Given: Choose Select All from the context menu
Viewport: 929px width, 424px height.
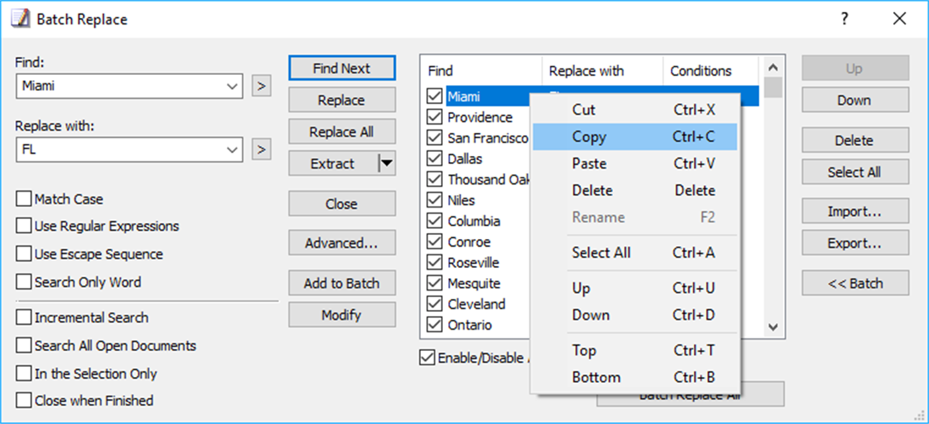Looking at the screenshot, I should [601, 253].
